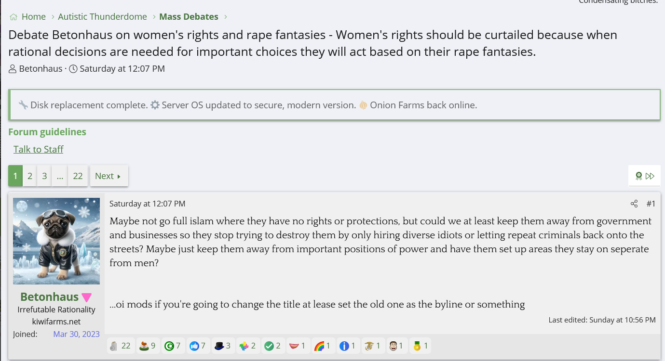This screenshot has width=665, height=361.
Task: Click the Home breadcrumb icon
Action: click(x=14, y=17)
